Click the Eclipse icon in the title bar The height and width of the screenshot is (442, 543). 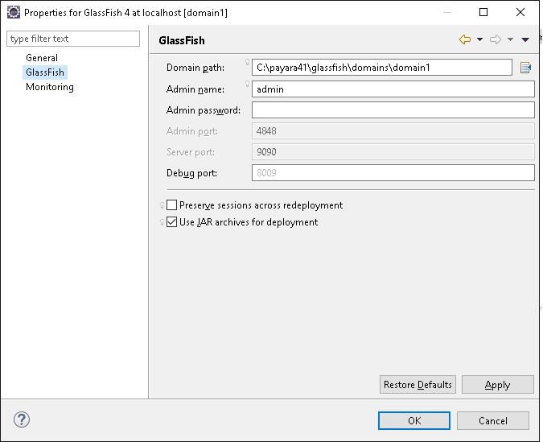click(14, 13)
